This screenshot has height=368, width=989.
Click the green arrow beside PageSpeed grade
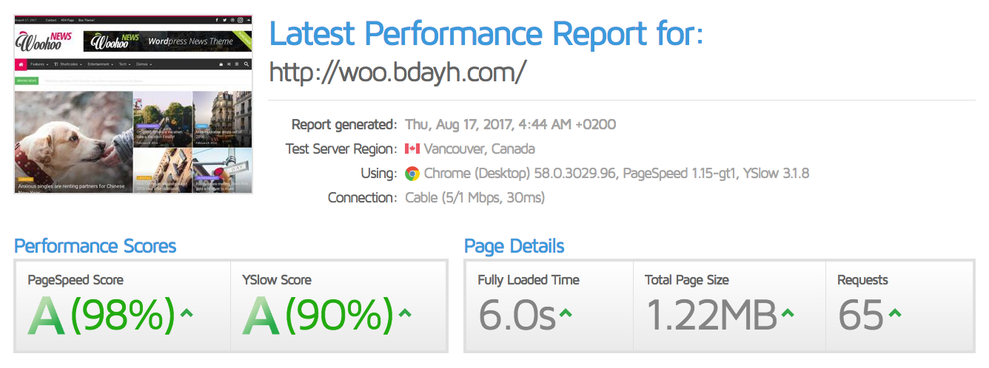pos(187,313)
